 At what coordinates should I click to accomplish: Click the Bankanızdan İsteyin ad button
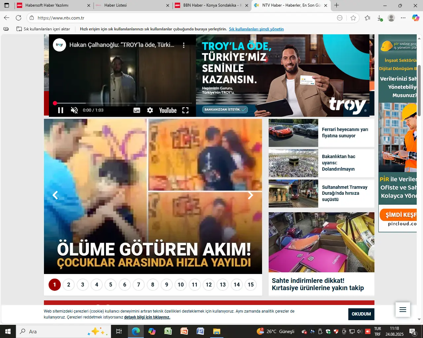[225, 109]
